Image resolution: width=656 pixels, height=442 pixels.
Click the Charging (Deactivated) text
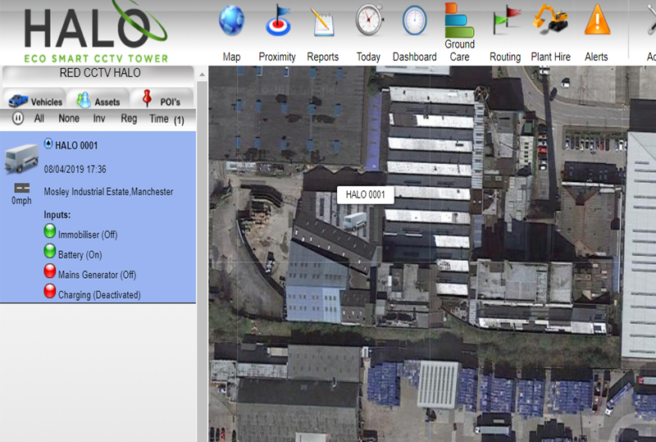[99, 295]
